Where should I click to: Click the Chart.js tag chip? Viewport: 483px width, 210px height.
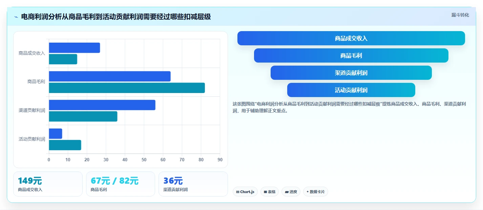[x=245, y=192]
